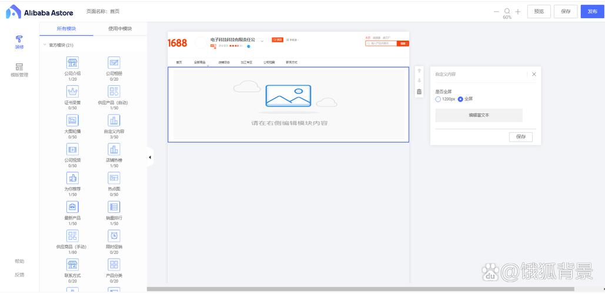The height and width of the screenshot is (294, 605).
Task: Select the 店铺热榜 module icon
Action: click(x=114, y=149)
